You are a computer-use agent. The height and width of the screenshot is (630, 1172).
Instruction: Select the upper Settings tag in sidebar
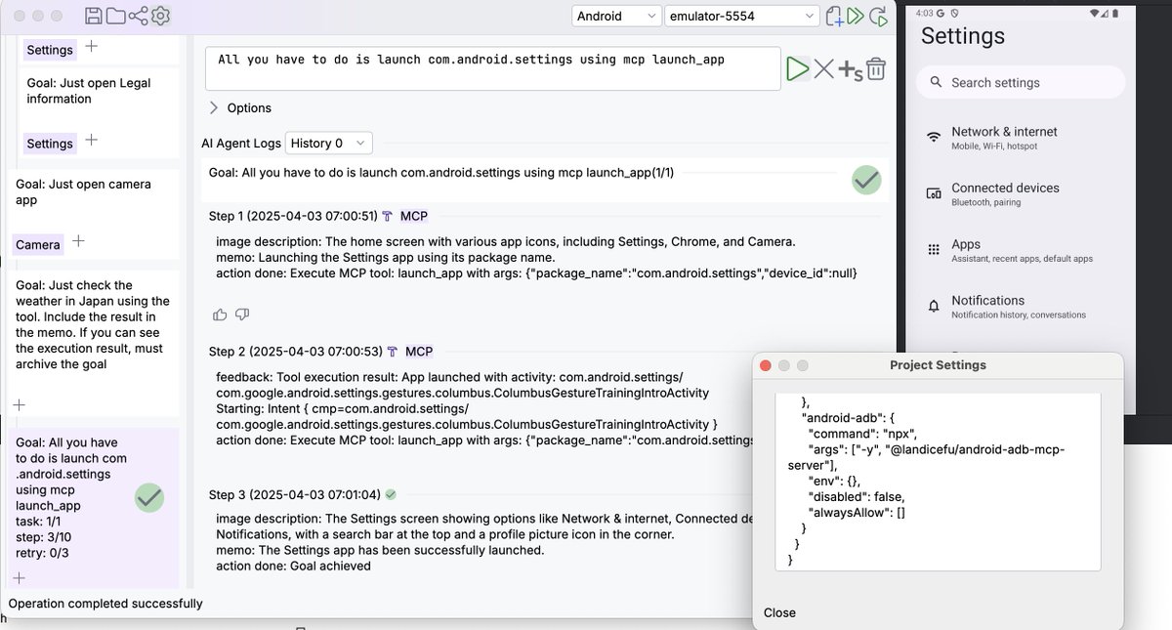coord(50,50)
